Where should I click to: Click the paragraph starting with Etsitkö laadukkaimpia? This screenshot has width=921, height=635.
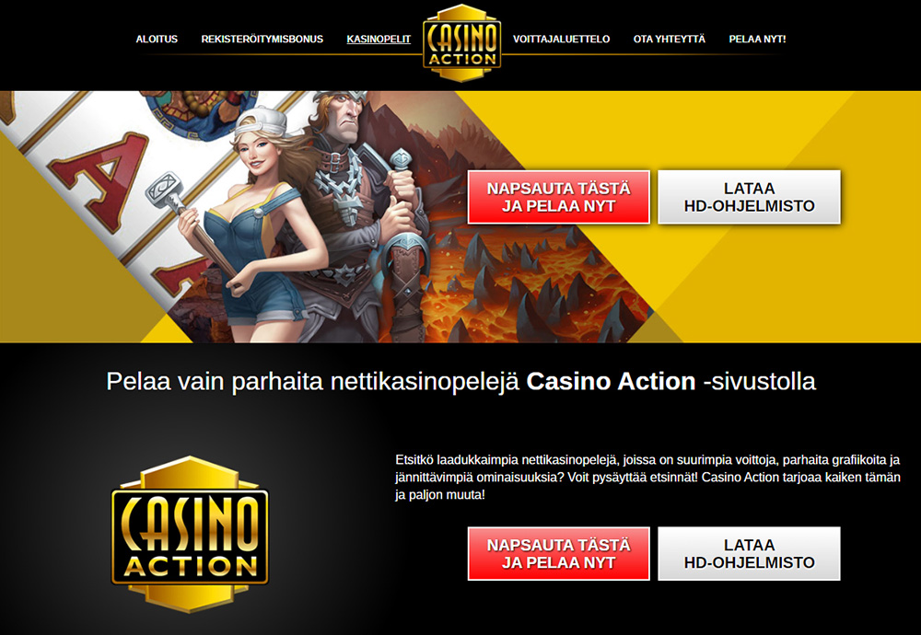tap(647, 477)
